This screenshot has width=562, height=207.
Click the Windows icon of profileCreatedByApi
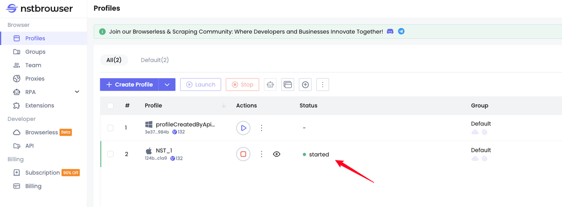[149, 124]
